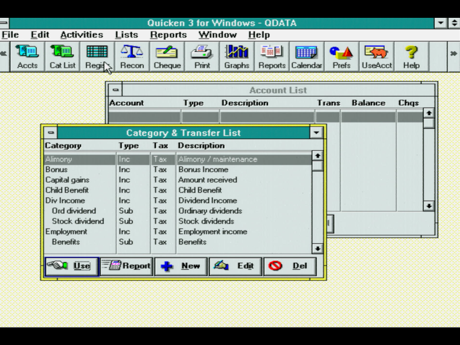Open the Prefs preferences icon

[x=342, y=56]
